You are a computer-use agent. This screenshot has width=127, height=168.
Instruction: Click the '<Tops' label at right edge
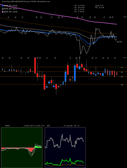(125, 17)
